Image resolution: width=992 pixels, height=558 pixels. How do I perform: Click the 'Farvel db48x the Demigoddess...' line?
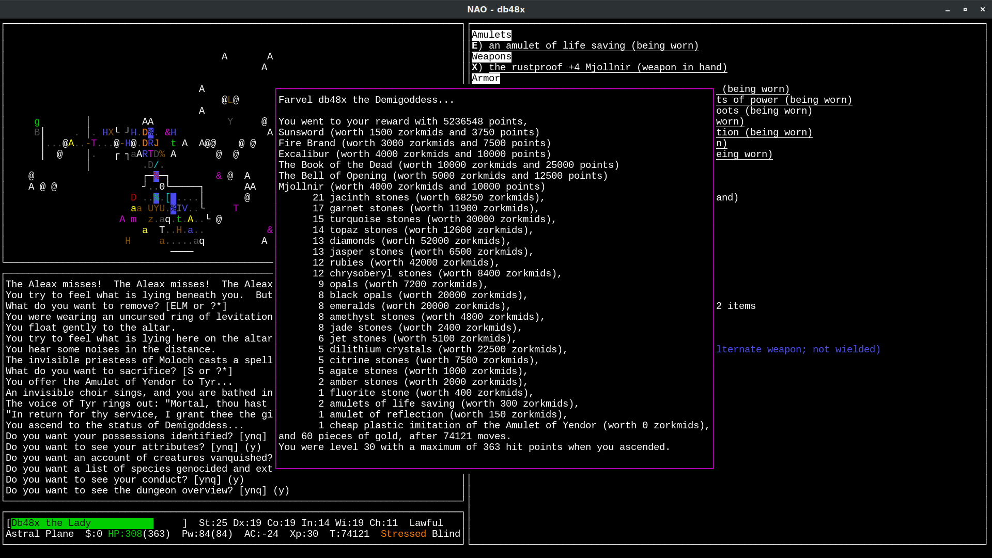[366, 100]
